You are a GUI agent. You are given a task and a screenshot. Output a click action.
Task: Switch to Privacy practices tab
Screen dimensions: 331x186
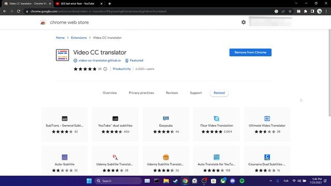point(141,93)
